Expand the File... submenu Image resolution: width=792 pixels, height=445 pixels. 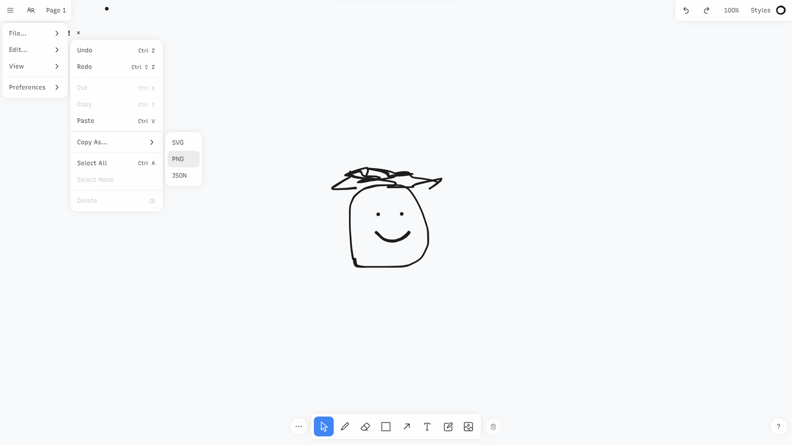tap(34, 33)
